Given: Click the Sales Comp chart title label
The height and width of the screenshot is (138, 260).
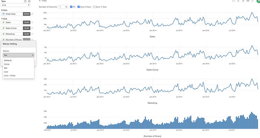Looking at the screenshot, I should tap(152, 70).
